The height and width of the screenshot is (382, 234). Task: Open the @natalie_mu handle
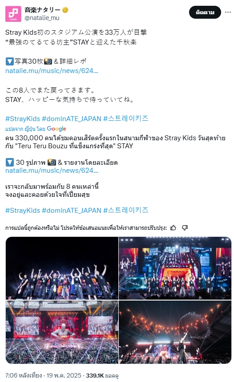point(42,18)
